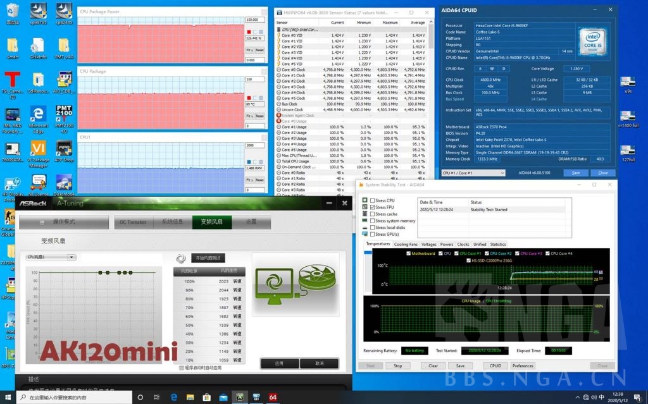Enable Stress system memory checkbox
Screen dimensions: 648x404
(372, 221)
